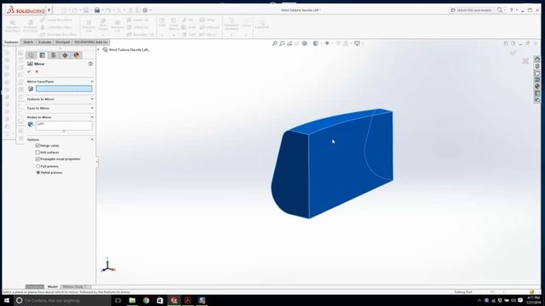
Task: Select the Full preview radio button
Action: click(38, 167)
